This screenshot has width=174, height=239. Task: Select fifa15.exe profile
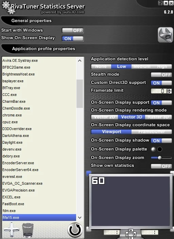click(39, 217)
